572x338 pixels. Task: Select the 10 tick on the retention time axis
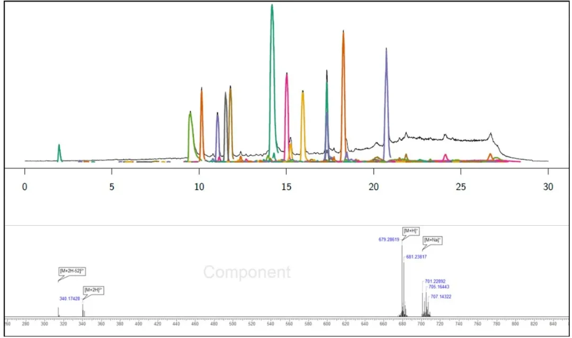[199, 186]
